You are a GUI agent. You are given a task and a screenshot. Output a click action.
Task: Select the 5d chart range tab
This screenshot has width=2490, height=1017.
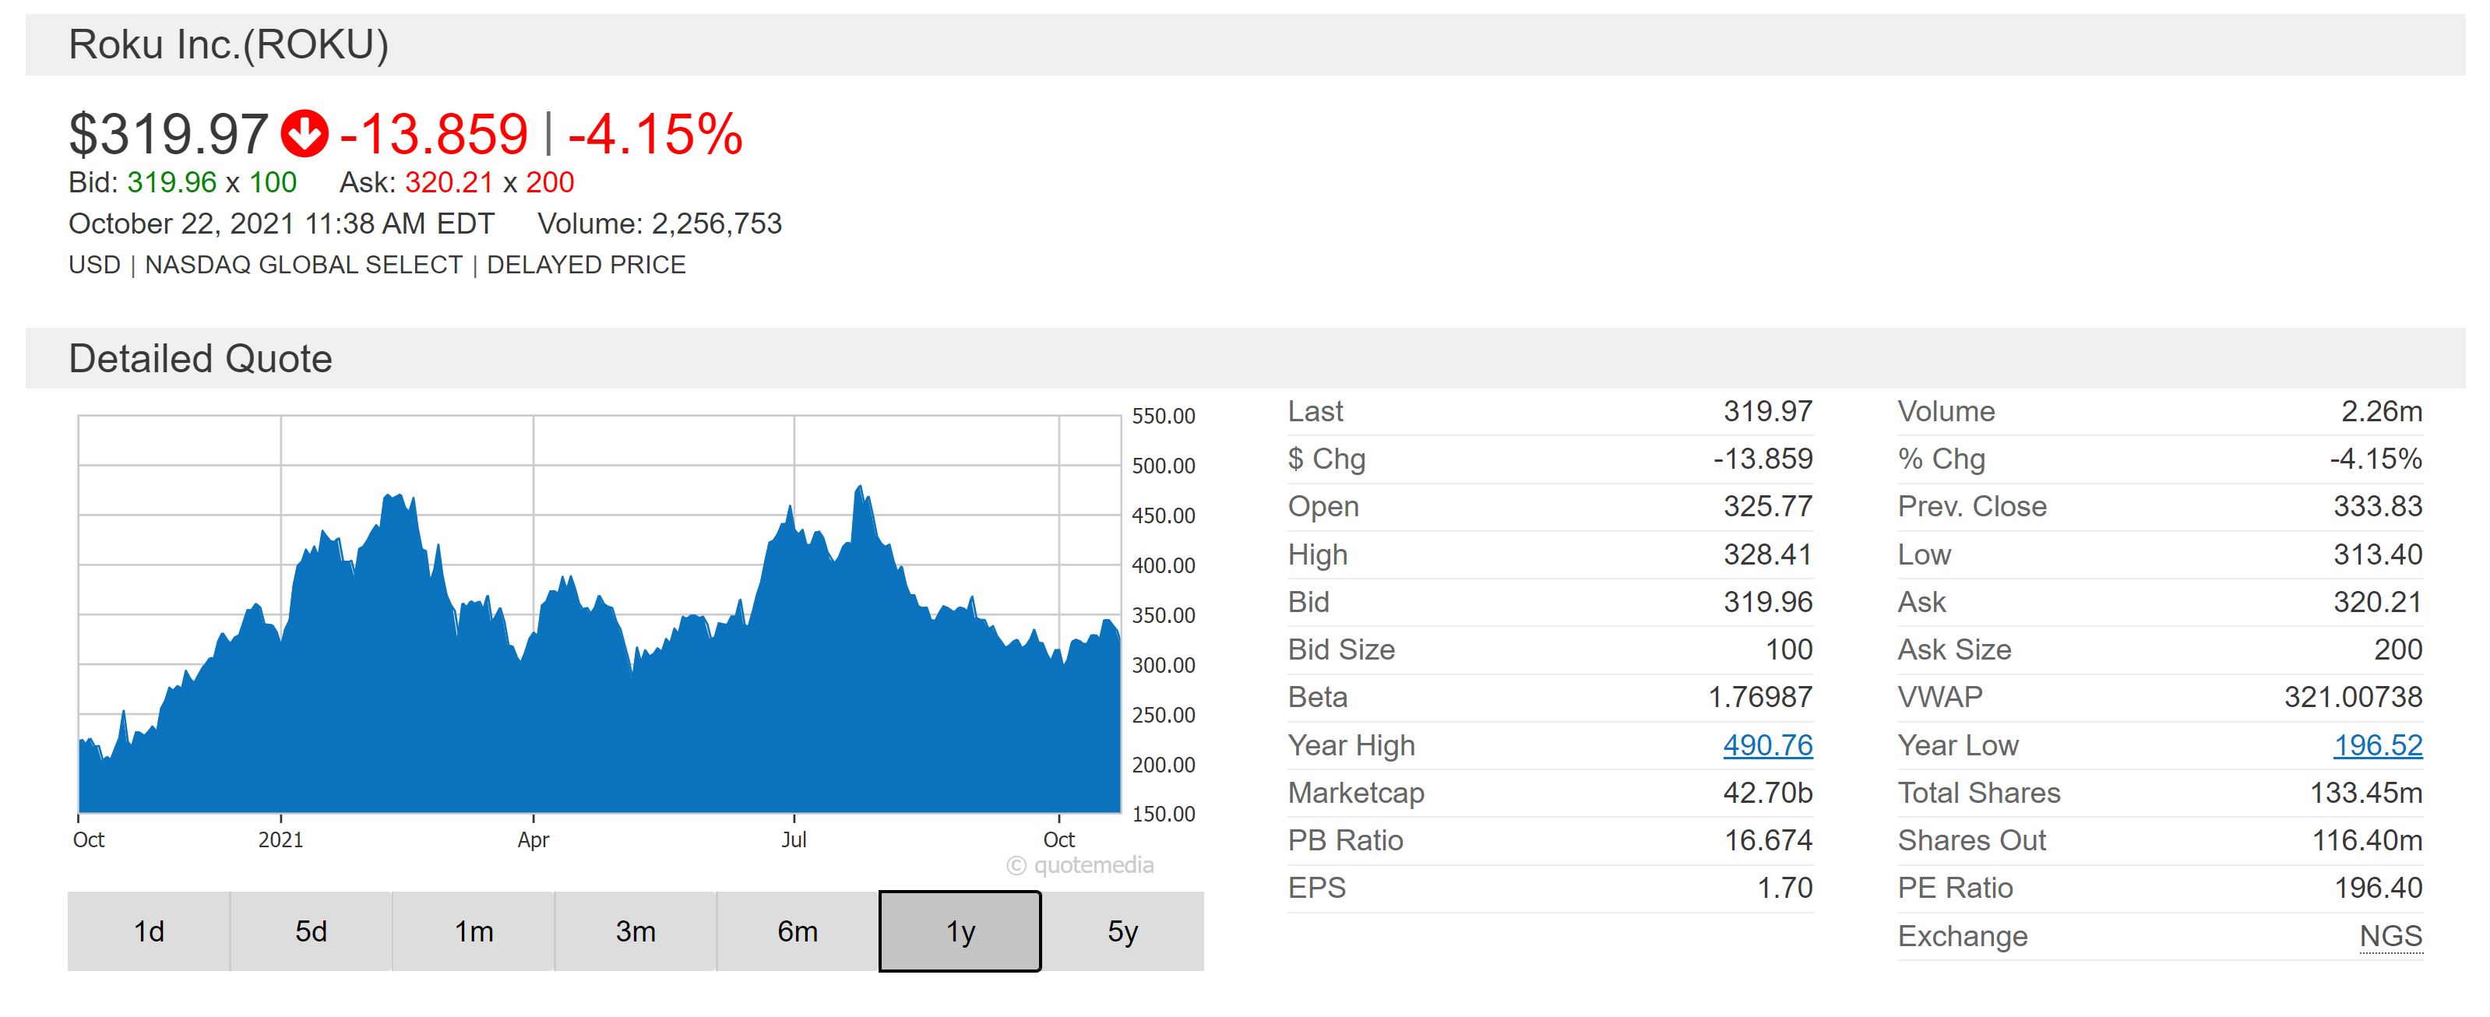click(x=312, y=931)
